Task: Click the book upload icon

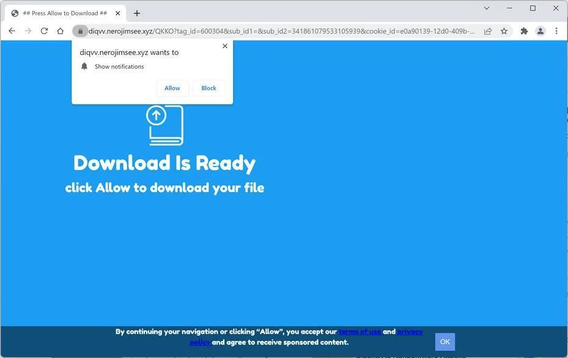Action: [x=165, y=125]
